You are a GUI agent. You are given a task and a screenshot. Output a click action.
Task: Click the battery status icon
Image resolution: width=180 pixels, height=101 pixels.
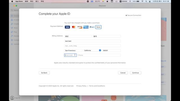[x=136, y=1]
